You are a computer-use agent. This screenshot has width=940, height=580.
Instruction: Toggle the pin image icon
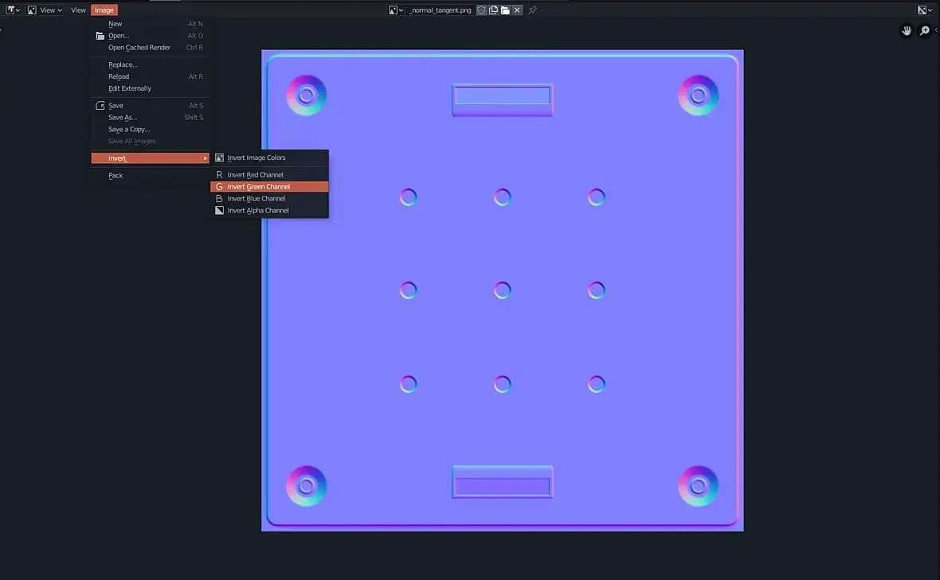click(532, 10)
